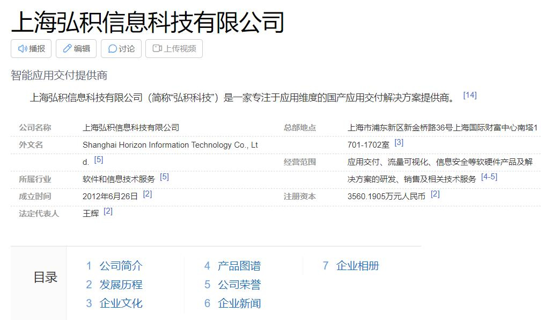Viewport: 552px width, 320px height.
Task: Open citation [14] after the summary
Action: tap(470, 95)
